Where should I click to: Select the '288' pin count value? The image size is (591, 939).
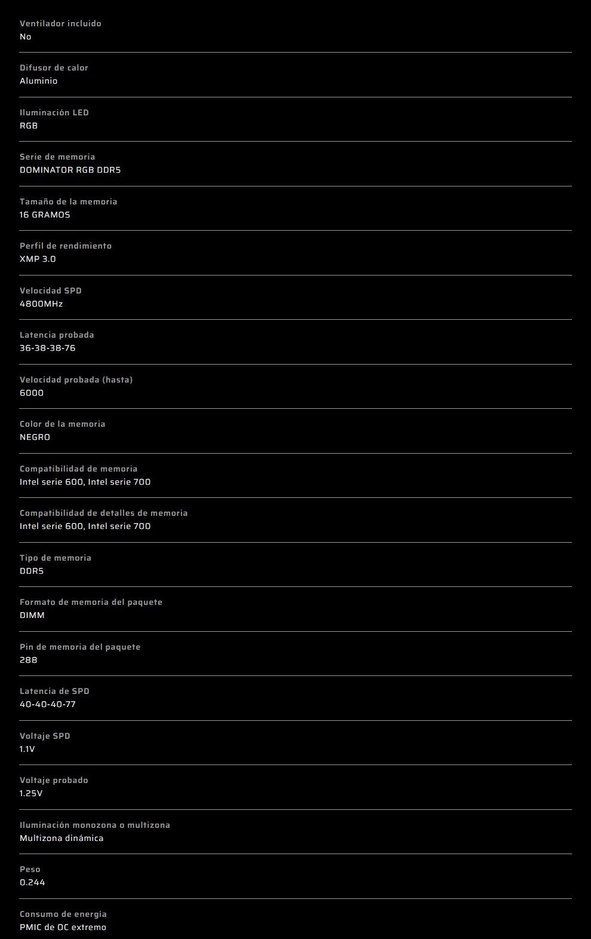point(29,660)
